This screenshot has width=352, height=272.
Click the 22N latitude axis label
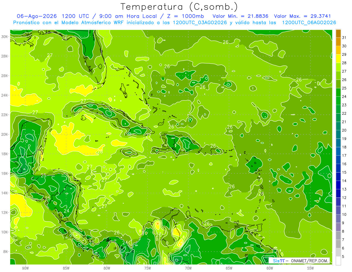click(5, 115)
